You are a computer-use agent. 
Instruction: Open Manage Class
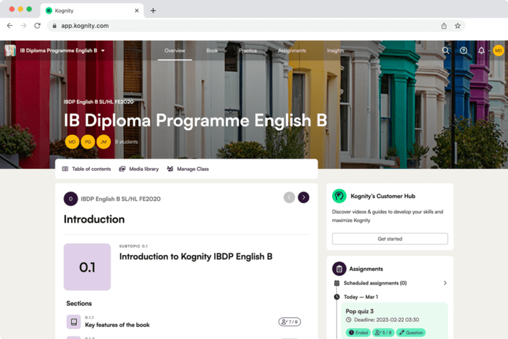click(x=188, y=169)
